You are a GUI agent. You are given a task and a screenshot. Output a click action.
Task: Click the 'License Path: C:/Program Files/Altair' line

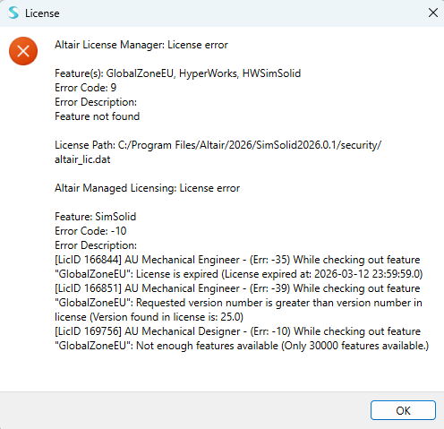tap(218, 145)
